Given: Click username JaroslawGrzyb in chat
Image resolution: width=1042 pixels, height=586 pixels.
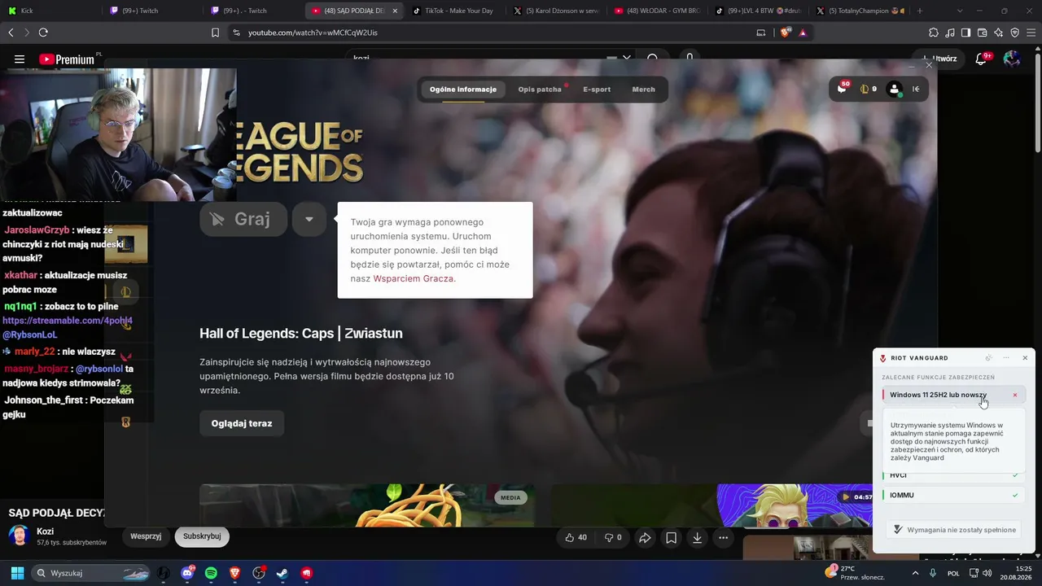Looking at the screenshot, I should [37, 230].
